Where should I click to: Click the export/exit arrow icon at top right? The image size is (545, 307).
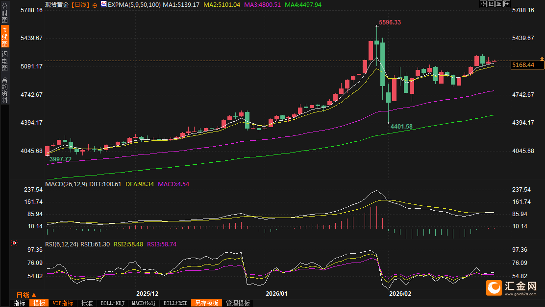pos(507,4)
